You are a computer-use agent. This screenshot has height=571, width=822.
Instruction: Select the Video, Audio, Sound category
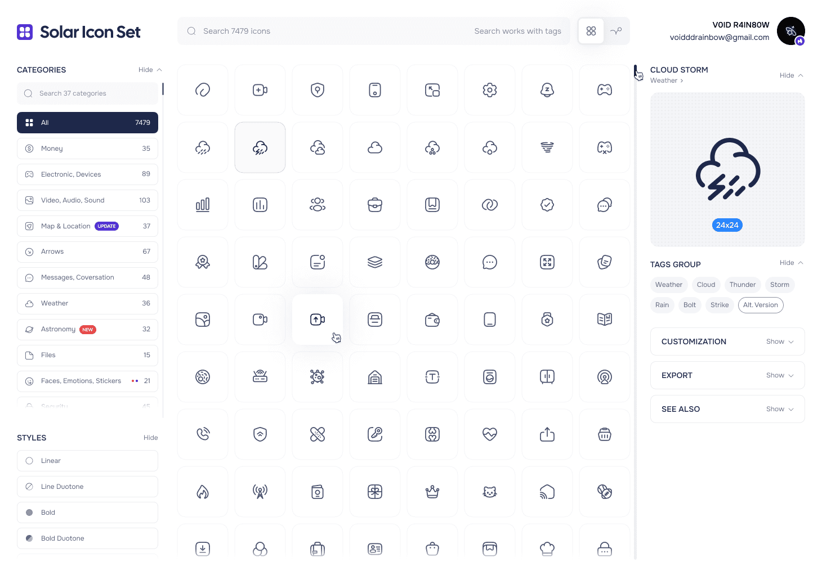(87, 200)
